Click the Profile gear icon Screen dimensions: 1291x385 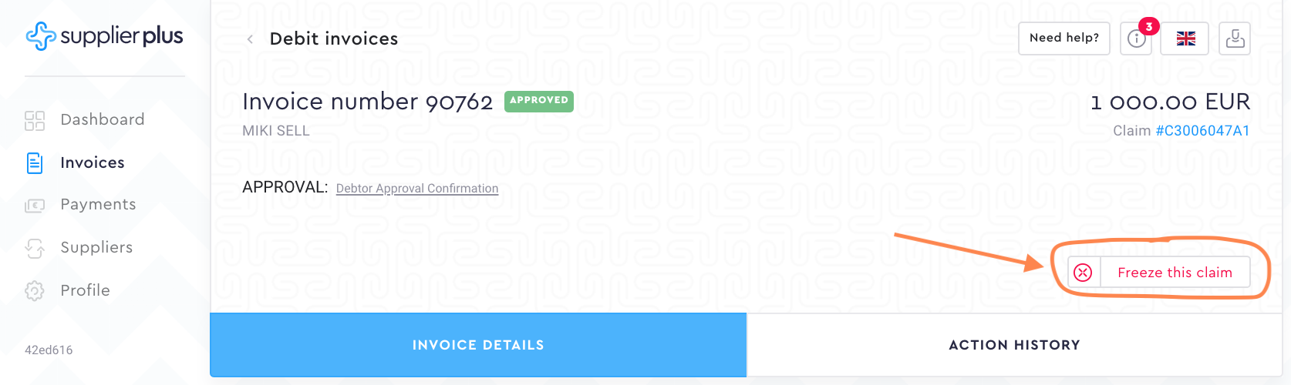coord(35,291)
